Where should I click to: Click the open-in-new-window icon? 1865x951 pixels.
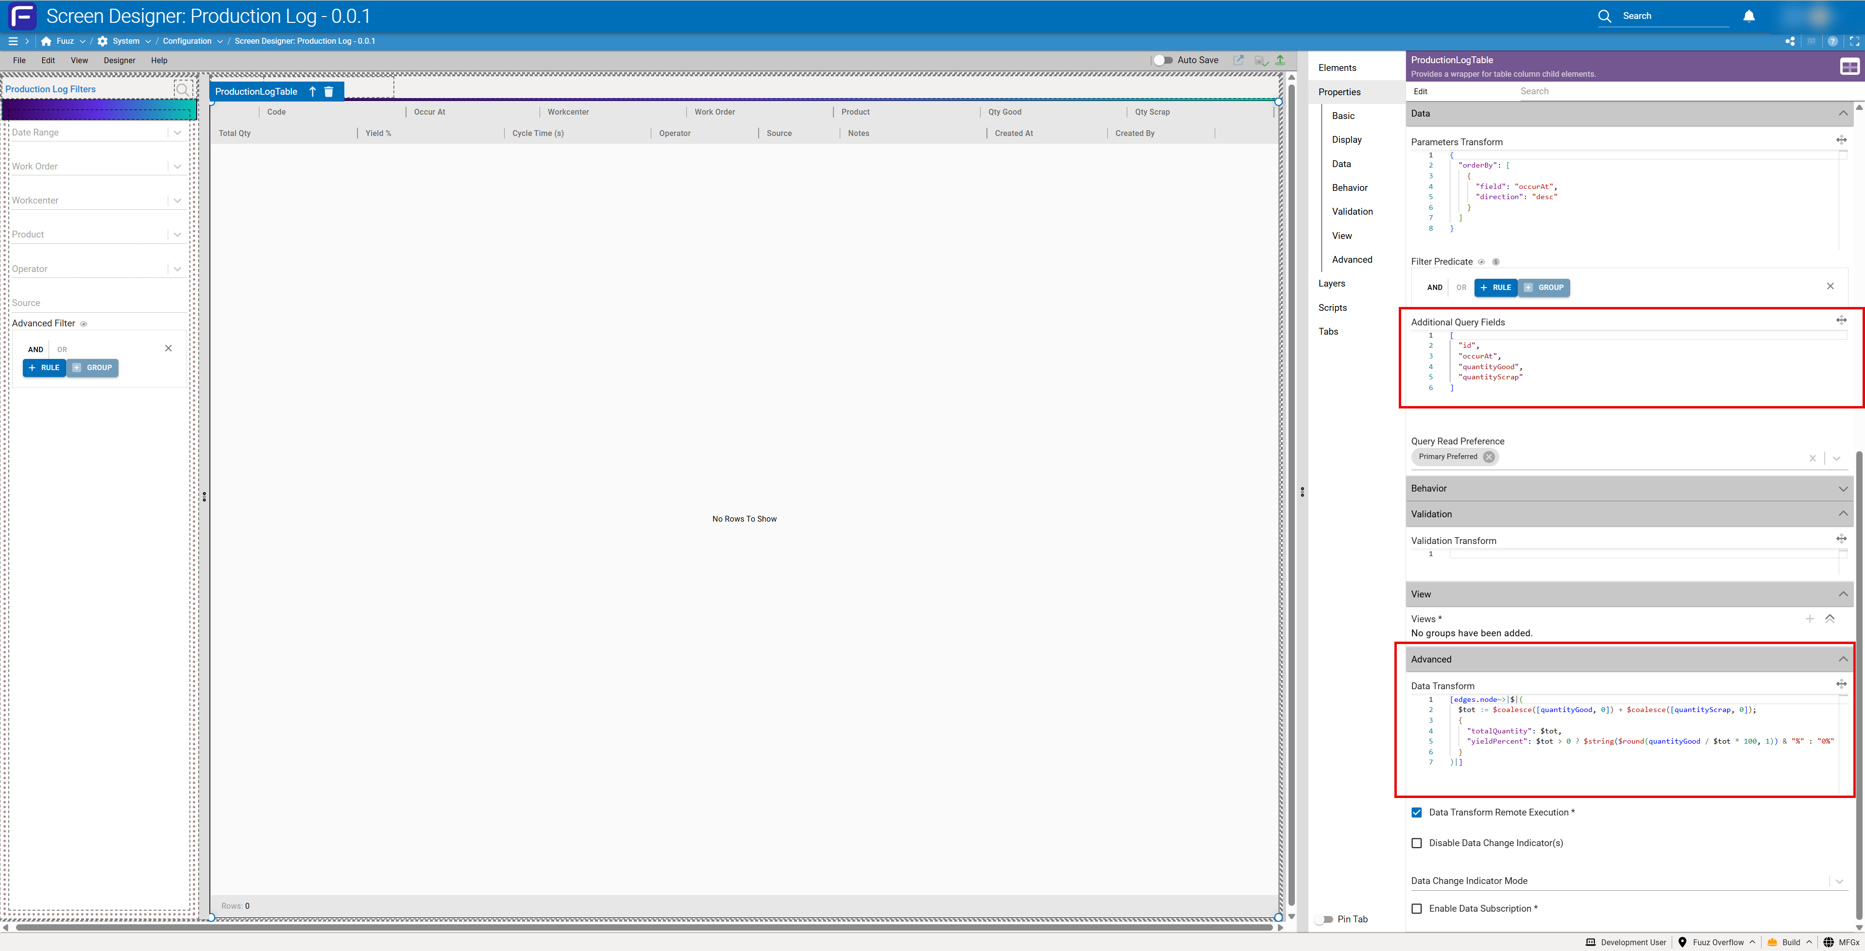(x=1239, y=60)
